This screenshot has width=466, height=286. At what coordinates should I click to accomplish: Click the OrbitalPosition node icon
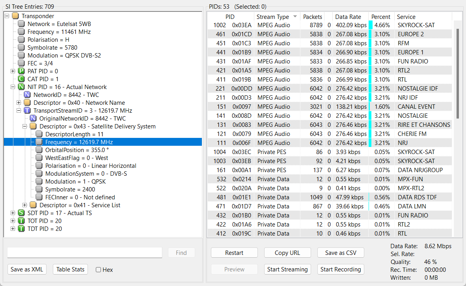pos(39,150)
